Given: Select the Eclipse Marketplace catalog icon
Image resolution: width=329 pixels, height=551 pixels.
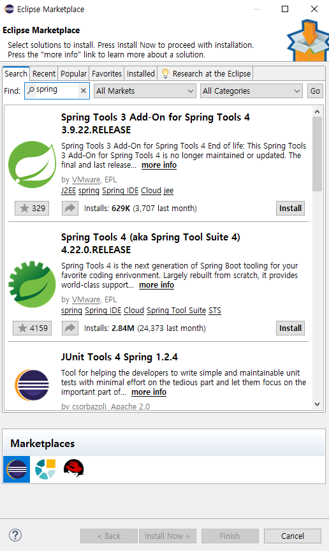Looking at the screenshot, I should point(17,469).
